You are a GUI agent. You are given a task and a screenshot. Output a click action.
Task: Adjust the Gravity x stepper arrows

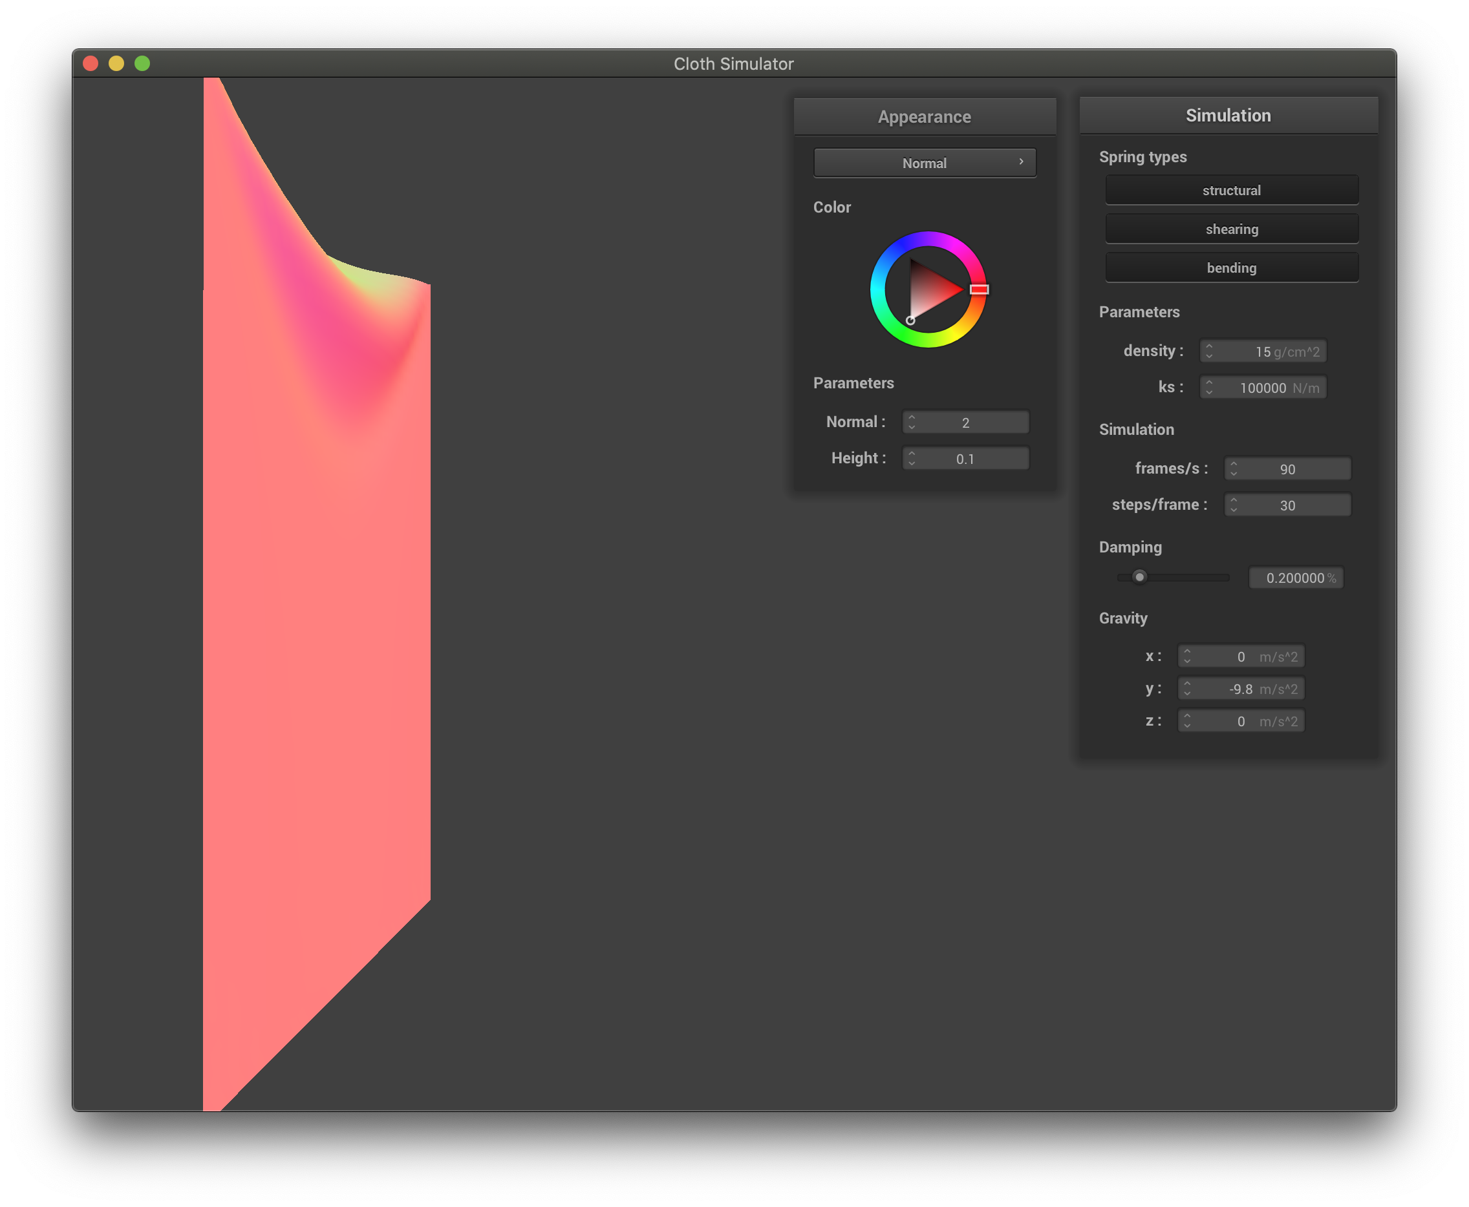[x=1186, y=656]
